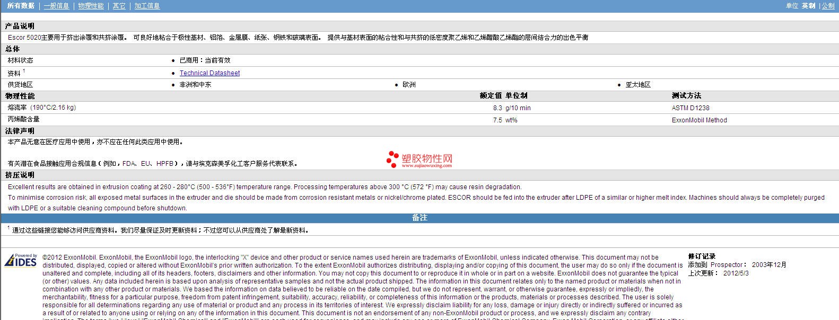This screenshot has width=839, height=320.
Task: Click the 2012/5/3 last update date
Action: [736, 273]
